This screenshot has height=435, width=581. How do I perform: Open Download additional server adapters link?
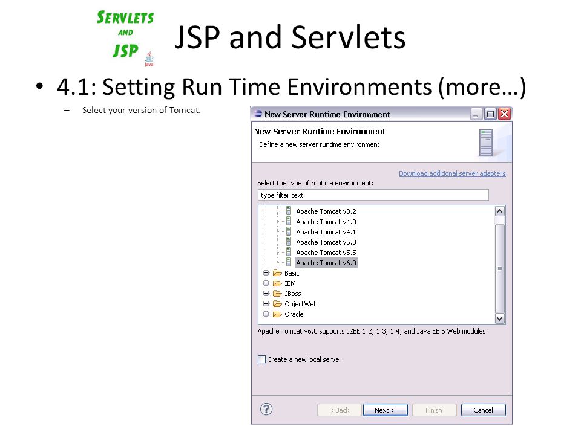(452, 173)
